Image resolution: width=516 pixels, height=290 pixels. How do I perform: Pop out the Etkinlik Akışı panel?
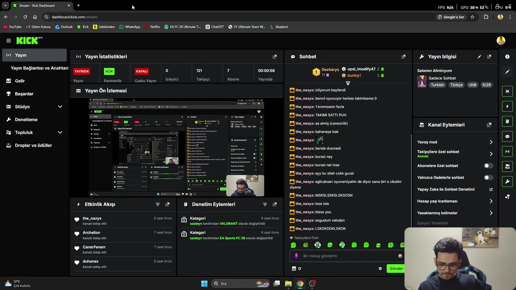[167, 204]
